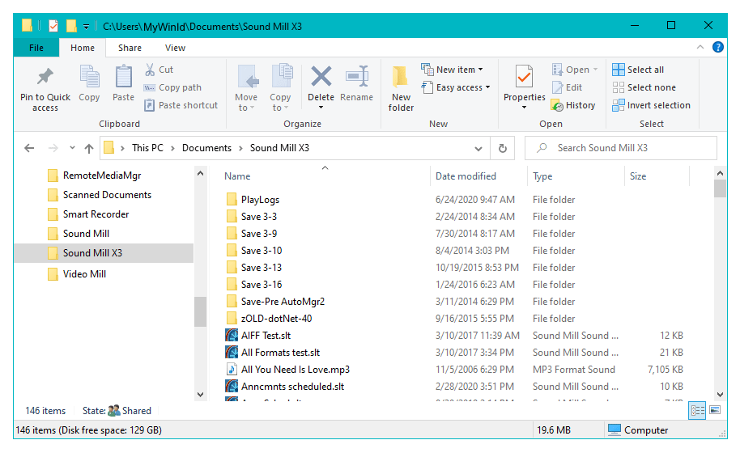740x457 pixels.
Task: Switch to the Share tab
Action: pos(130,48)
